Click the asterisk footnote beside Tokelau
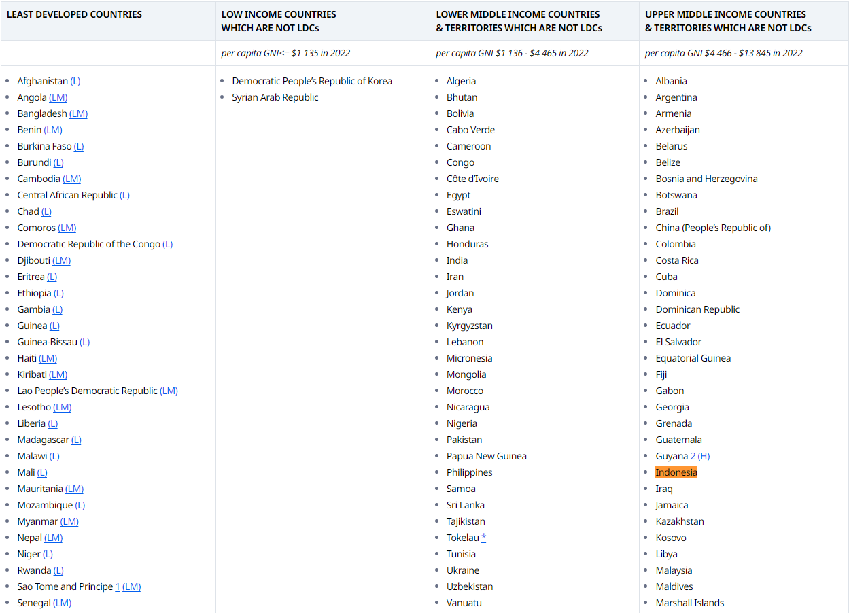The width and height of the screenshot is (849, 613). [x=484, y=538]
